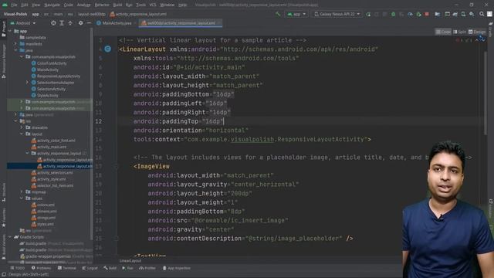
Task: Open Project panel settings gear
Action: pyautogui.click(x=80, y=23)
